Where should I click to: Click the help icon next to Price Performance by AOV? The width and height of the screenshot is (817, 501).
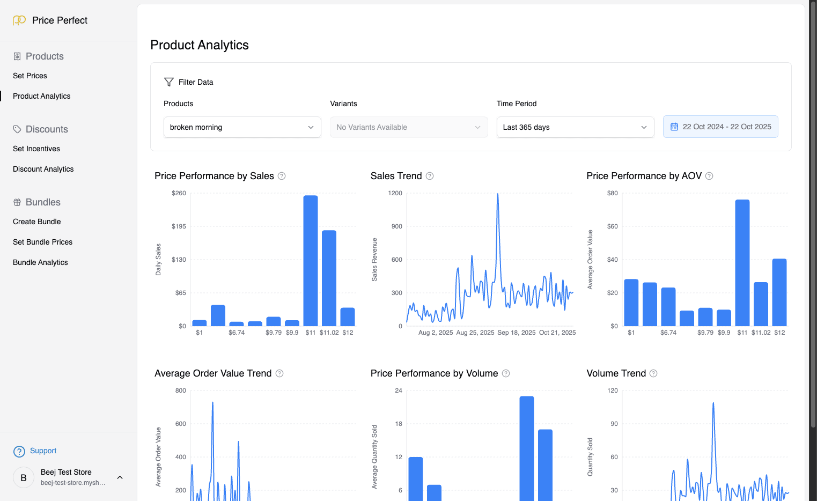click(709, 176)
